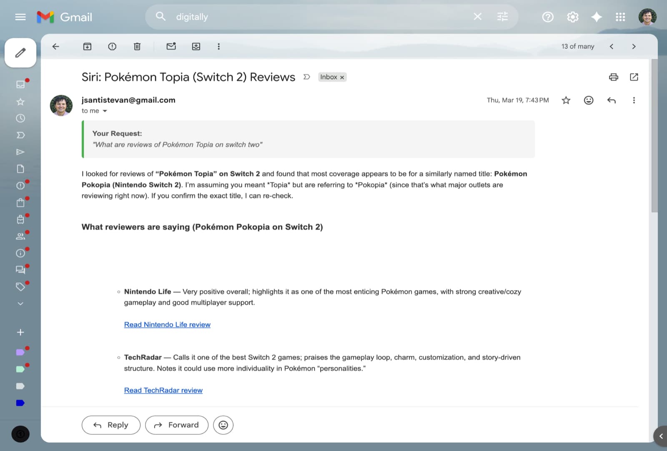This screenshot has height=451, width=667.
Task: Open the main menu hamburger icon
Action: pyautogui.click(x=20, y=17)
